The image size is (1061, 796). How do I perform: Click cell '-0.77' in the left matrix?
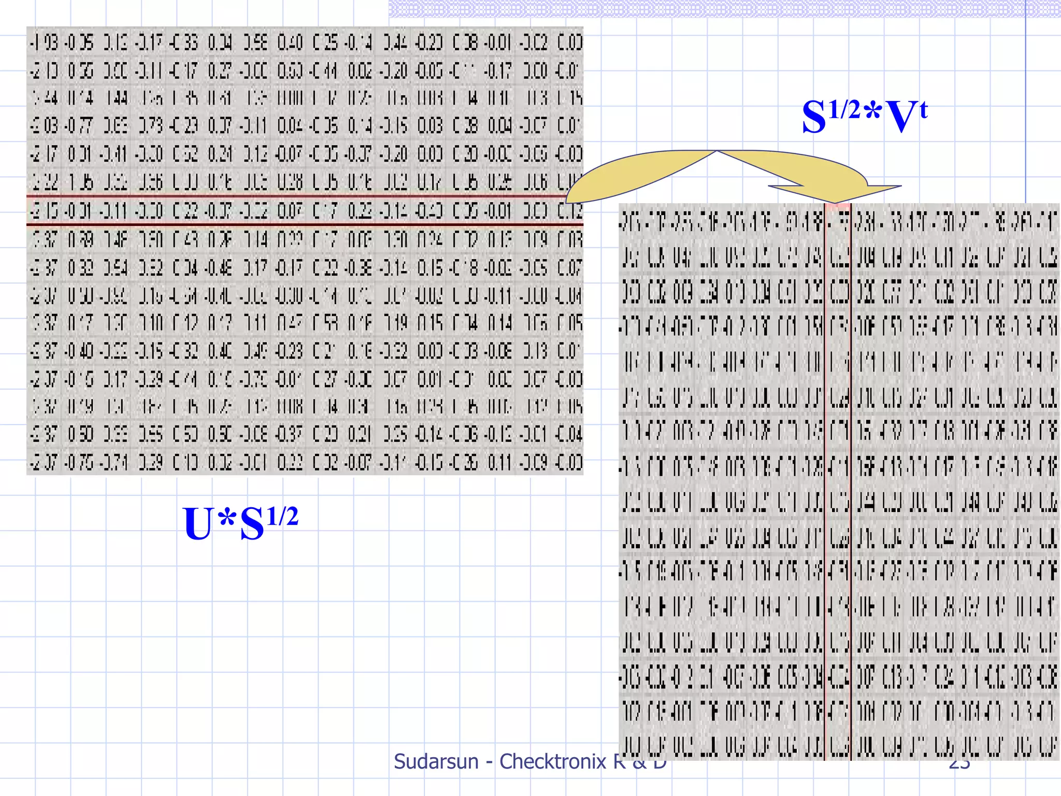[x=79, y=126]
